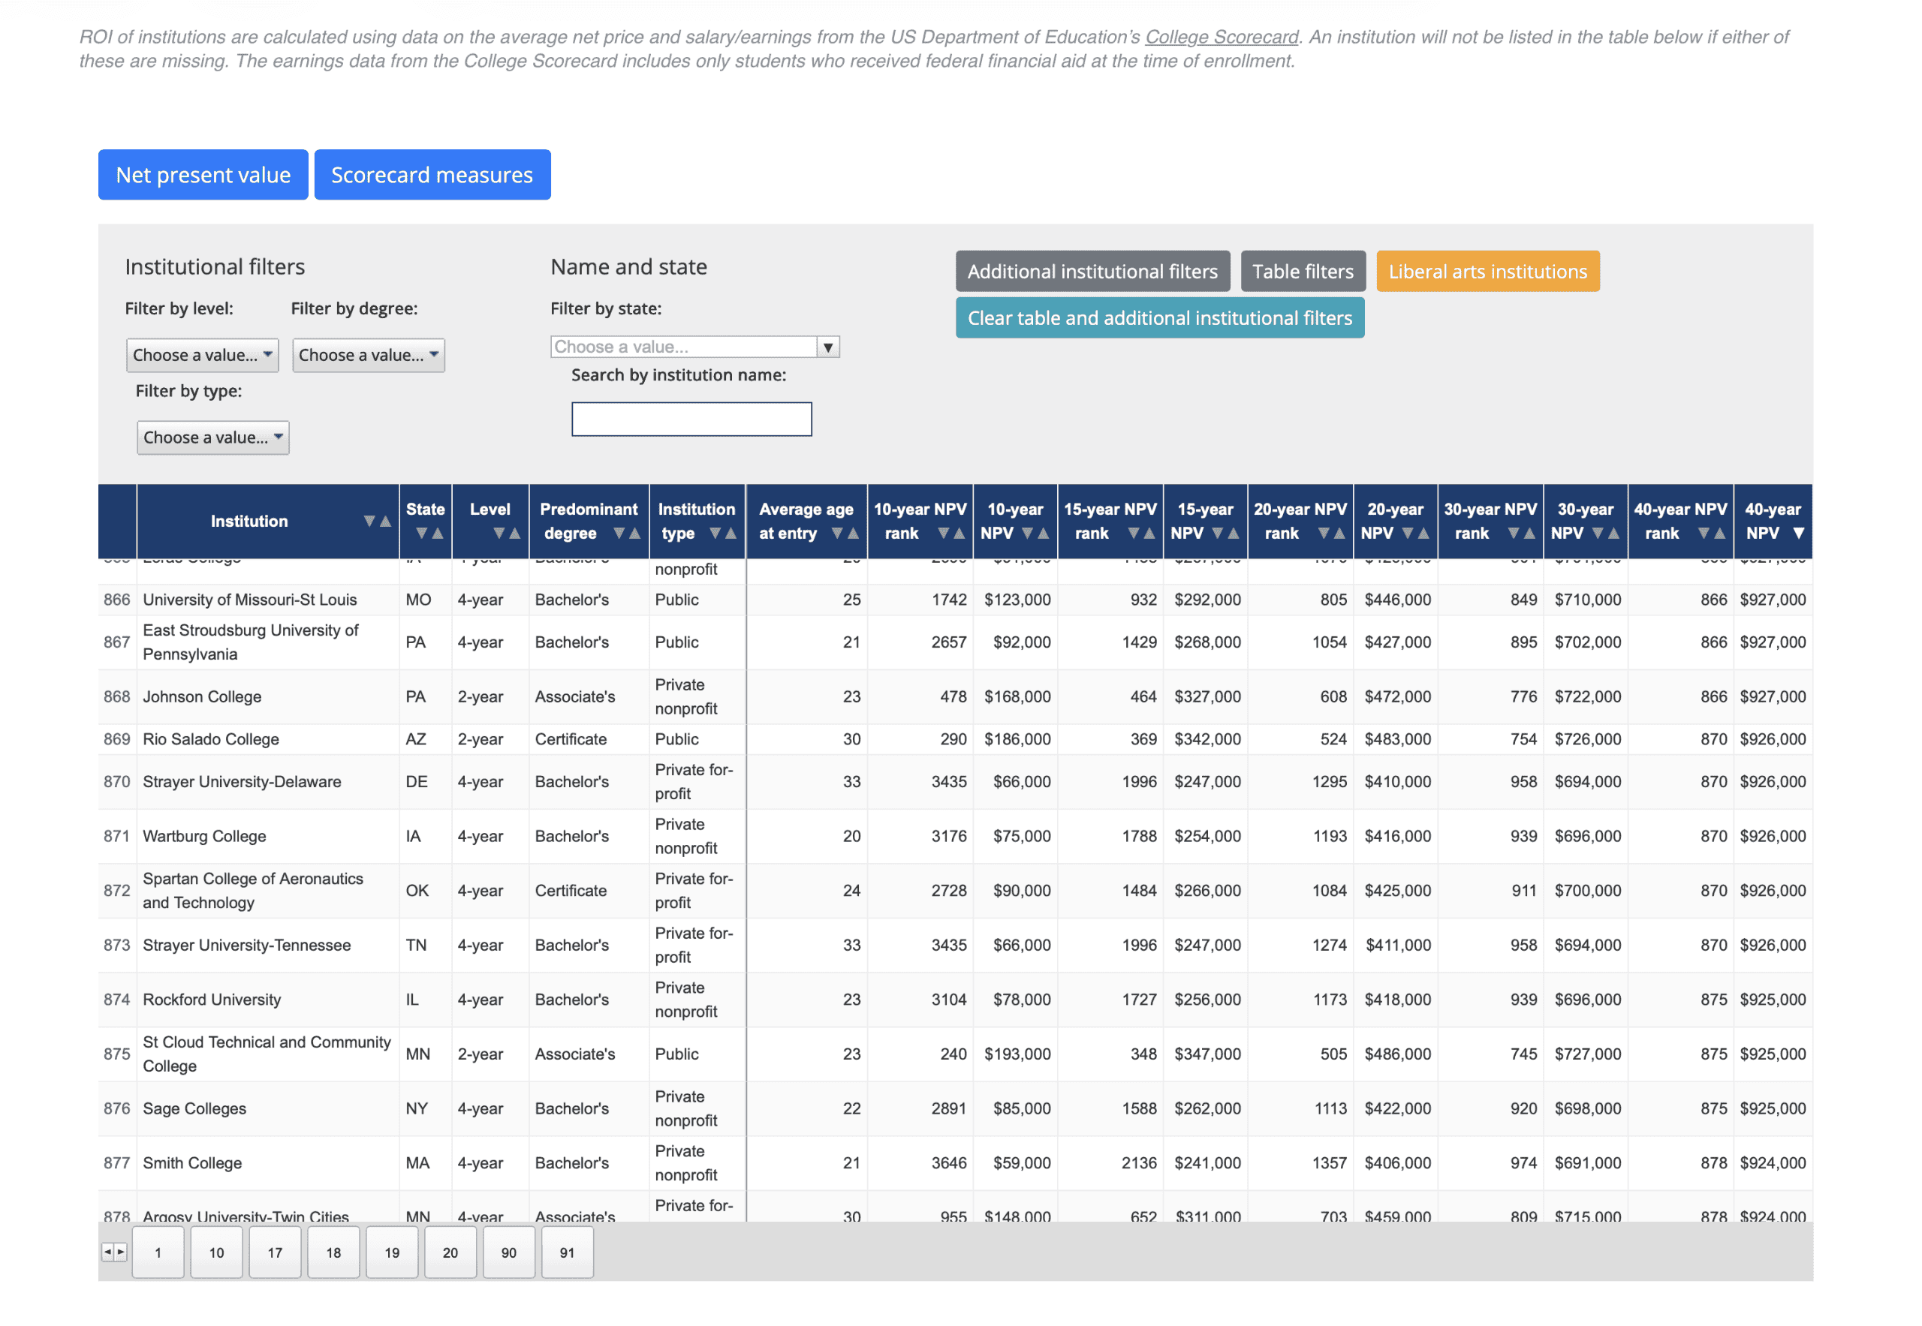The height and width of the screenshot is (1326, 1922).
Task: Open Additional institutional filters
Action: (1092, 272)
